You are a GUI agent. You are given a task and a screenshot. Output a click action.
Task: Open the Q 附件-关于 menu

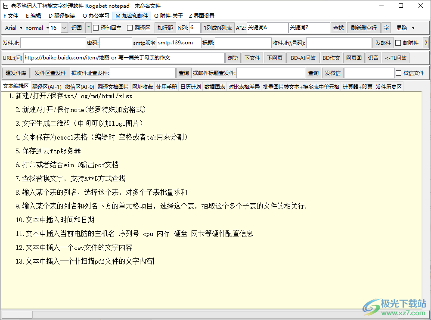click(168, 16)
